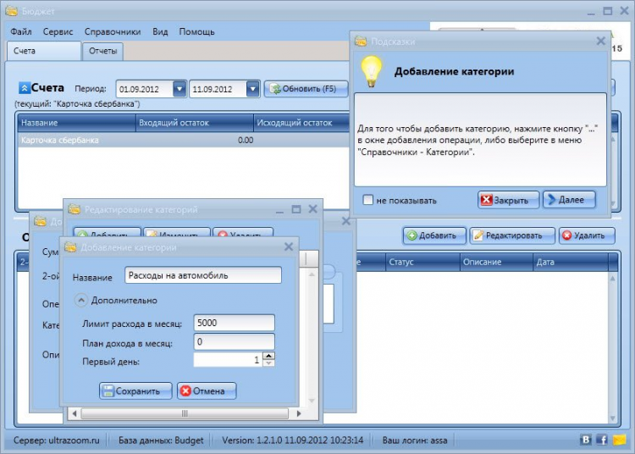The height and width of the screenshot is (454, 635).
Task: Click the lightbulb icon in hints window
Action: [x=372, y=72]
